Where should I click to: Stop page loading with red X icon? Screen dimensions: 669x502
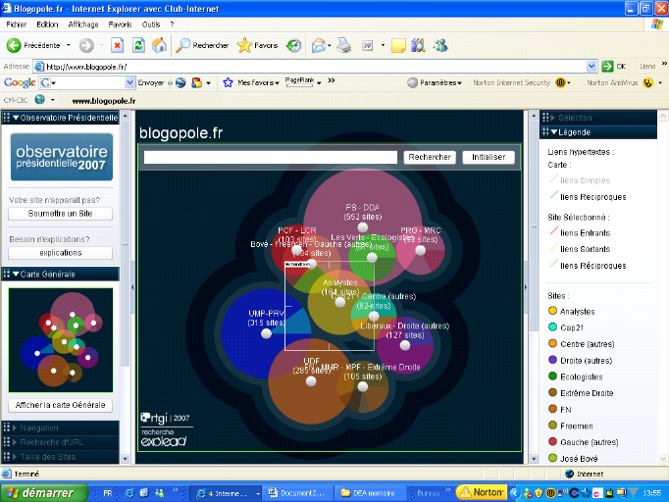118,45
